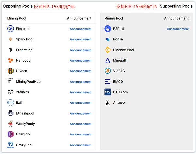Image resolution: width=196 pixels, height=154 pixels.
Task: Select the Poolin name text
Action: 118,39
